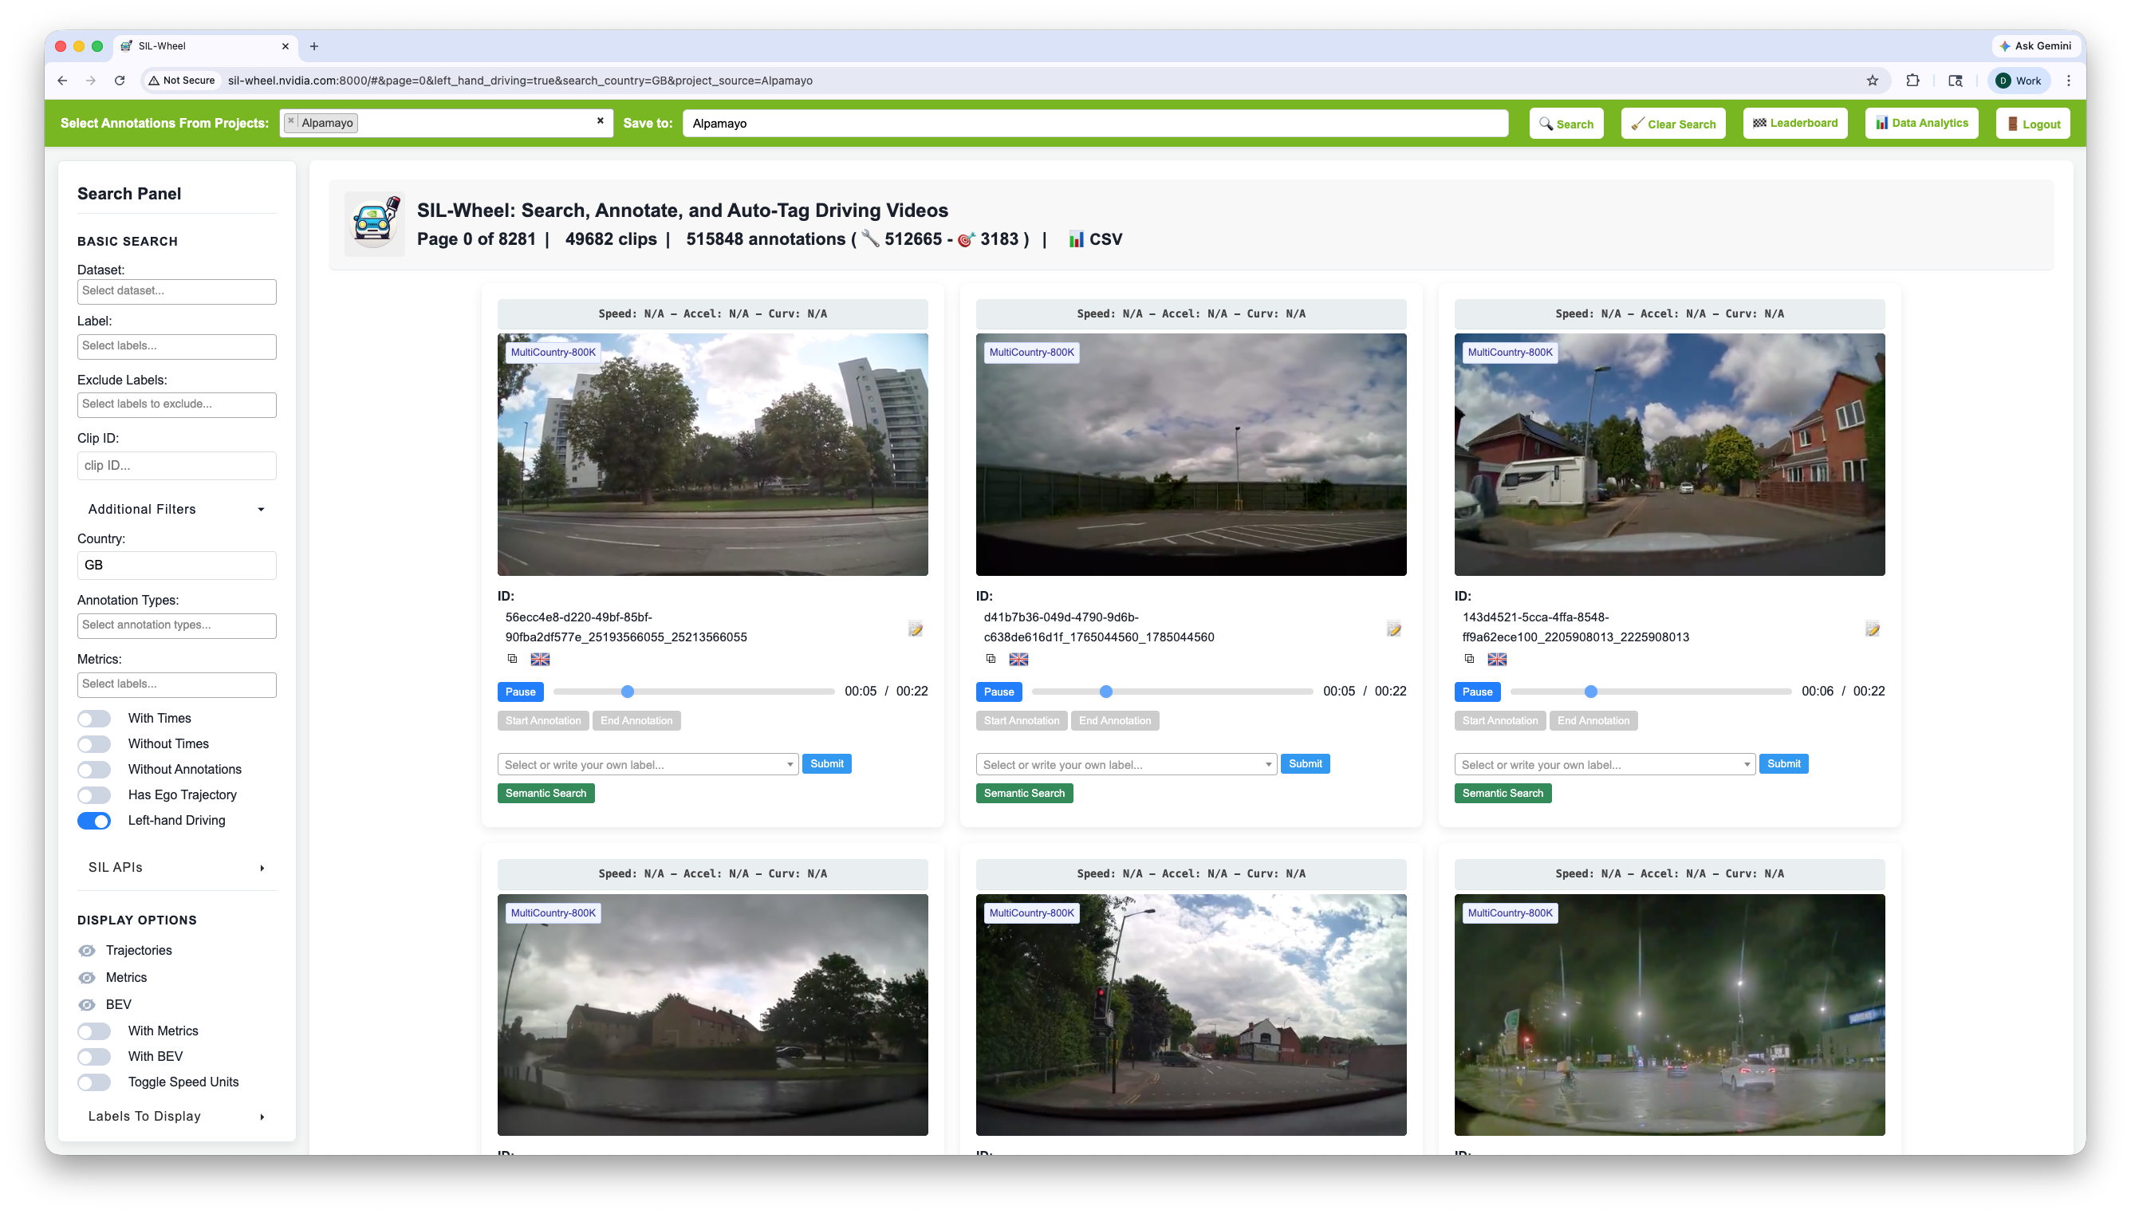The width and height of the screenshot is (2131, 1214).
Task: Clear all selected projects with the X
Action: (600, 121)
